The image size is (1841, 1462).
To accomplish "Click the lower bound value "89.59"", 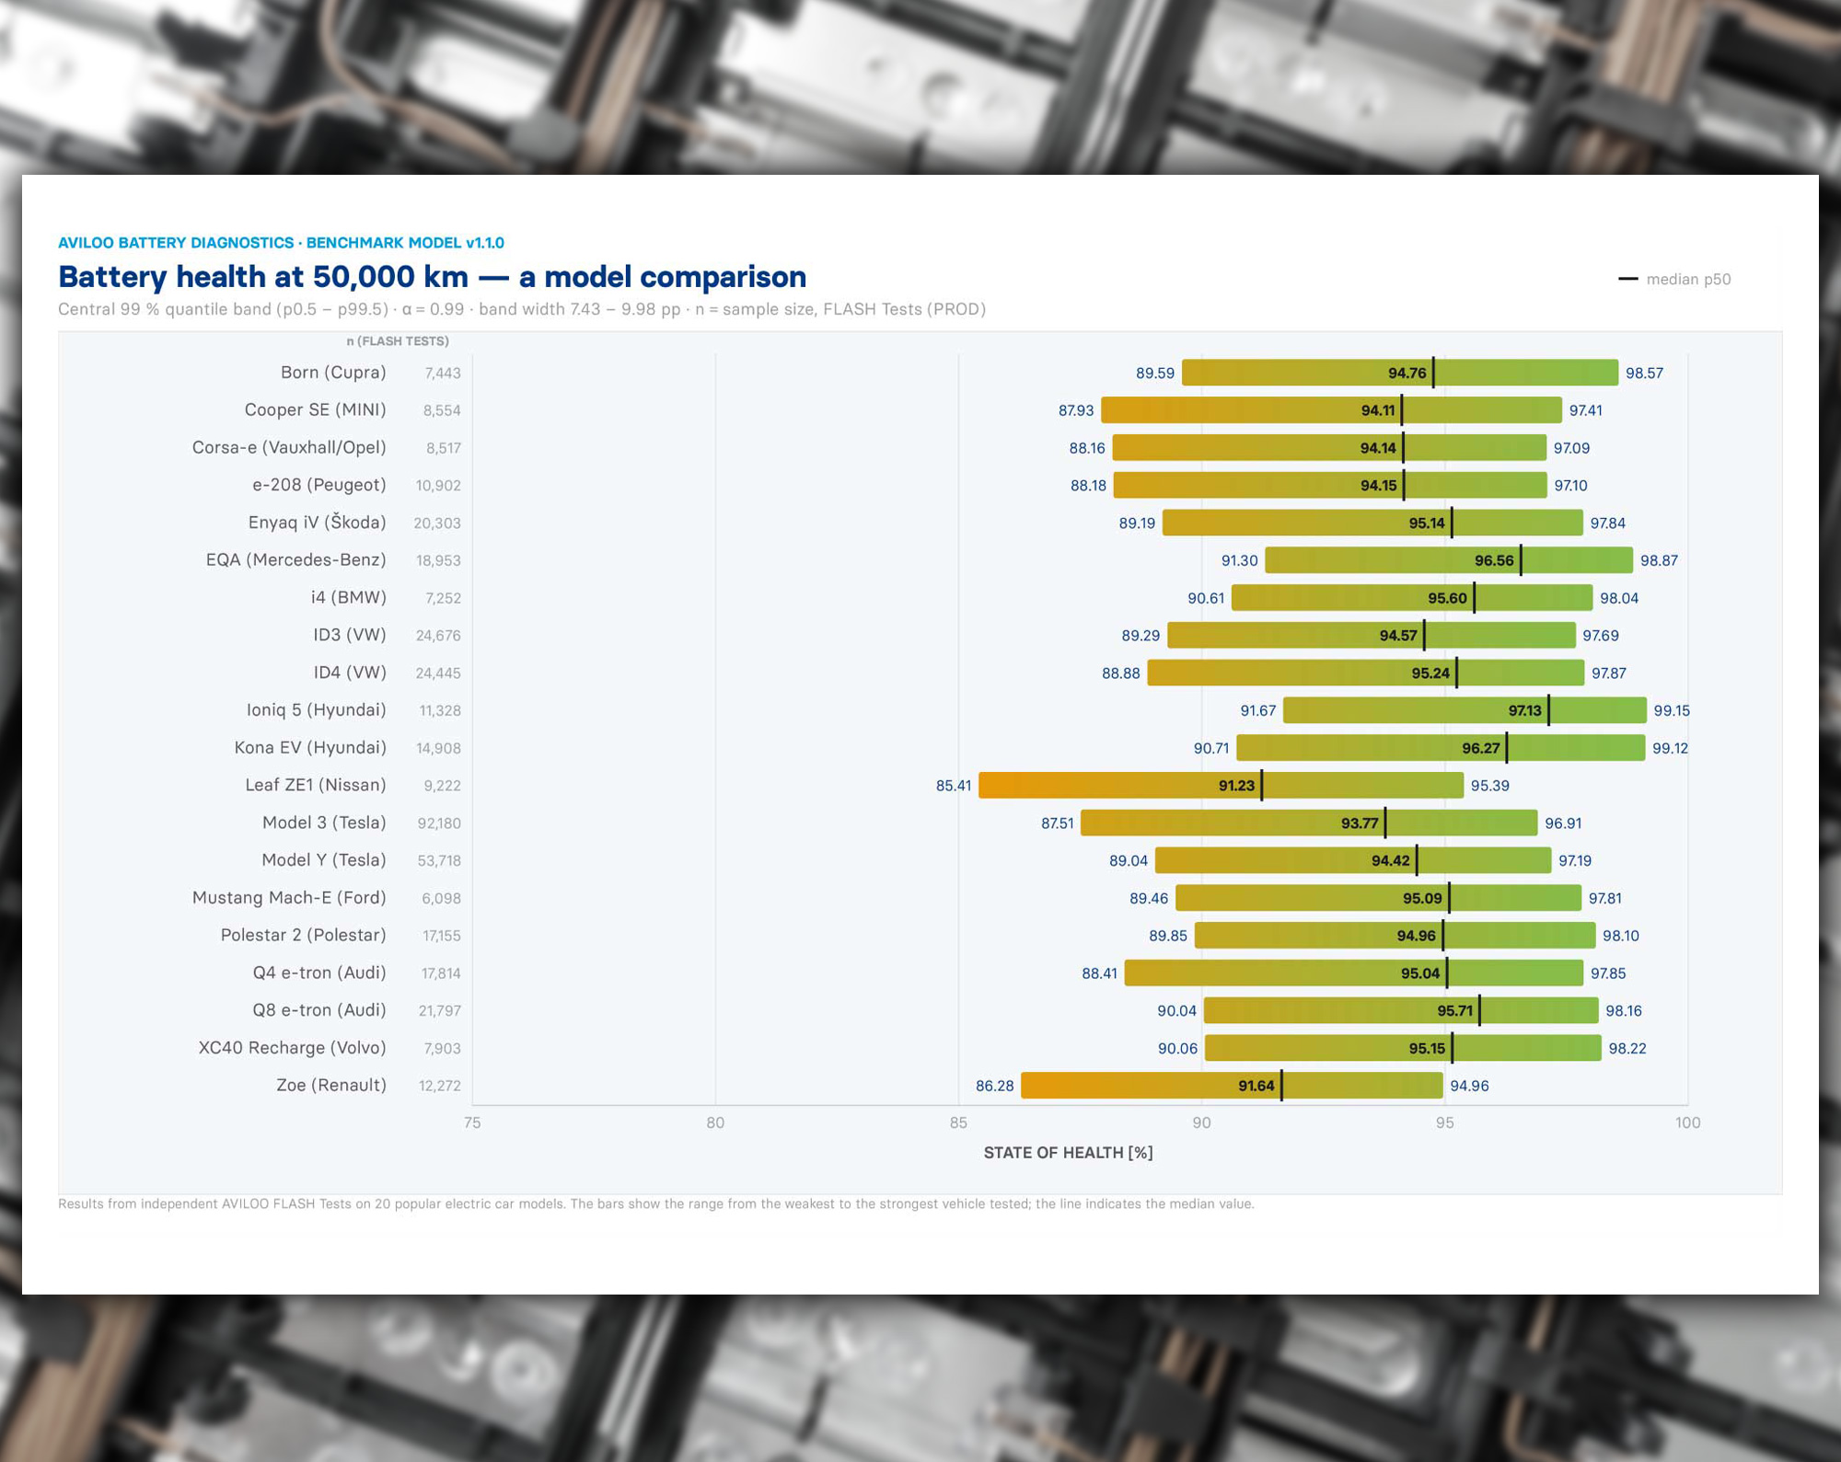I will (x=1155, y=374).
